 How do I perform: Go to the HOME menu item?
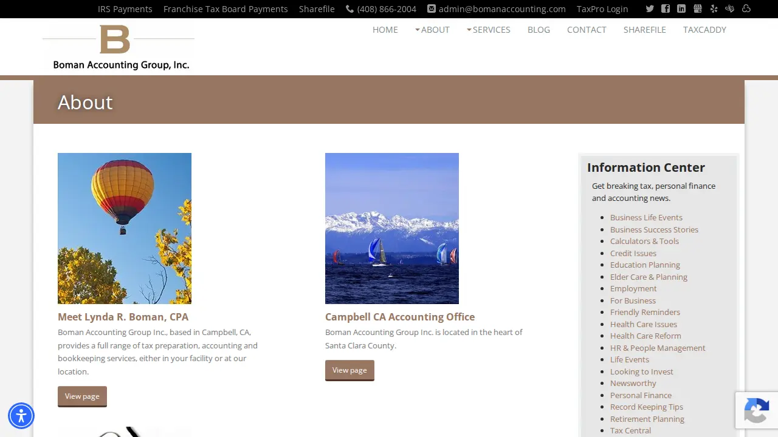tap(385, 30)
